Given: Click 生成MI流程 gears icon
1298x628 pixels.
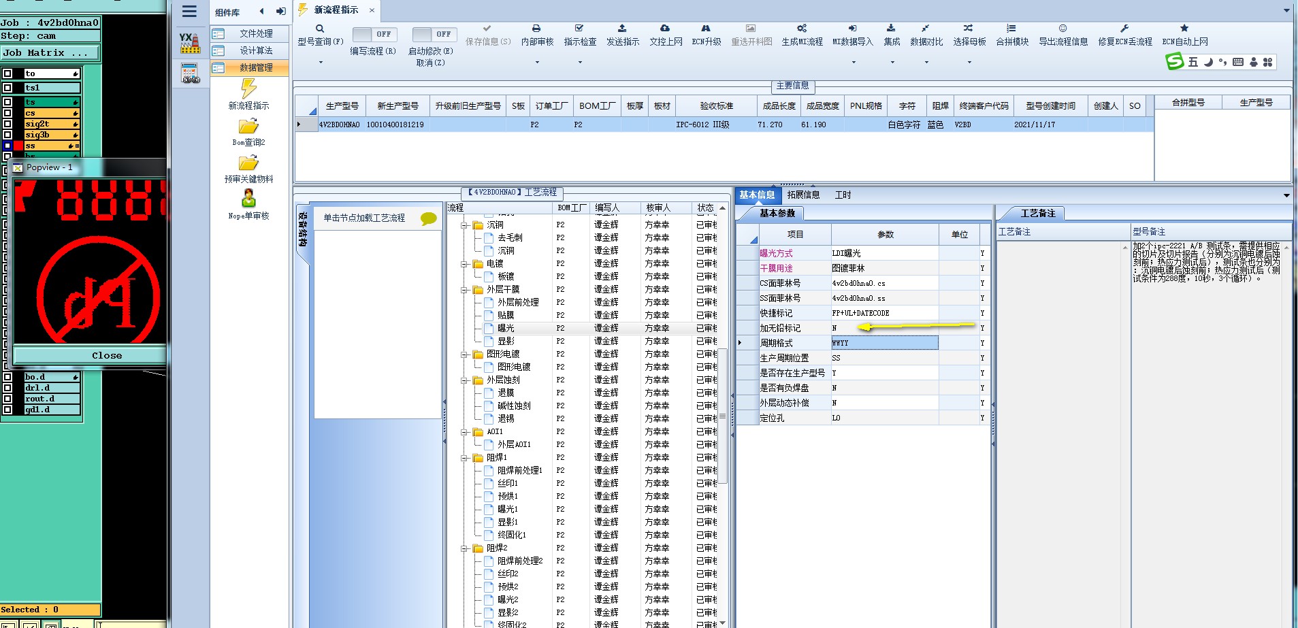Looking at the screenshot, I should pyautogui.click(x=802, y=29).
